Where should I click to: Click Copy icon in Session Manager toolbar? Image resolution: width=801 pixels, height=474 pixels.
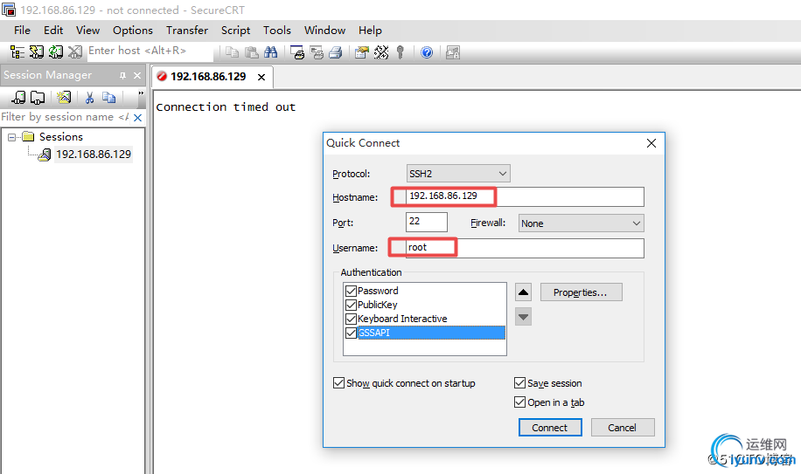point(108,98)
